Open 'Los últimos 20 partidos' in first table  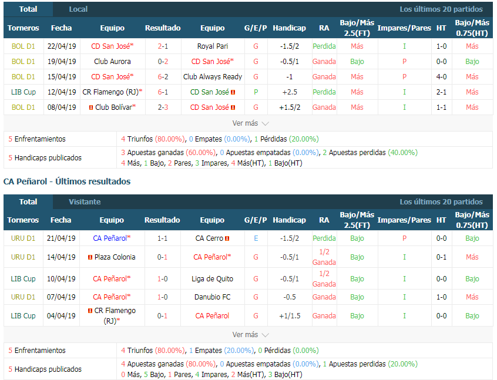pyautogui.click(x=441, y=9)
